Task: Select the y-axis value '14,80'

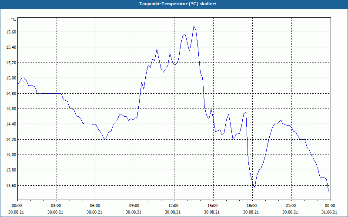Action: (11, 93)
